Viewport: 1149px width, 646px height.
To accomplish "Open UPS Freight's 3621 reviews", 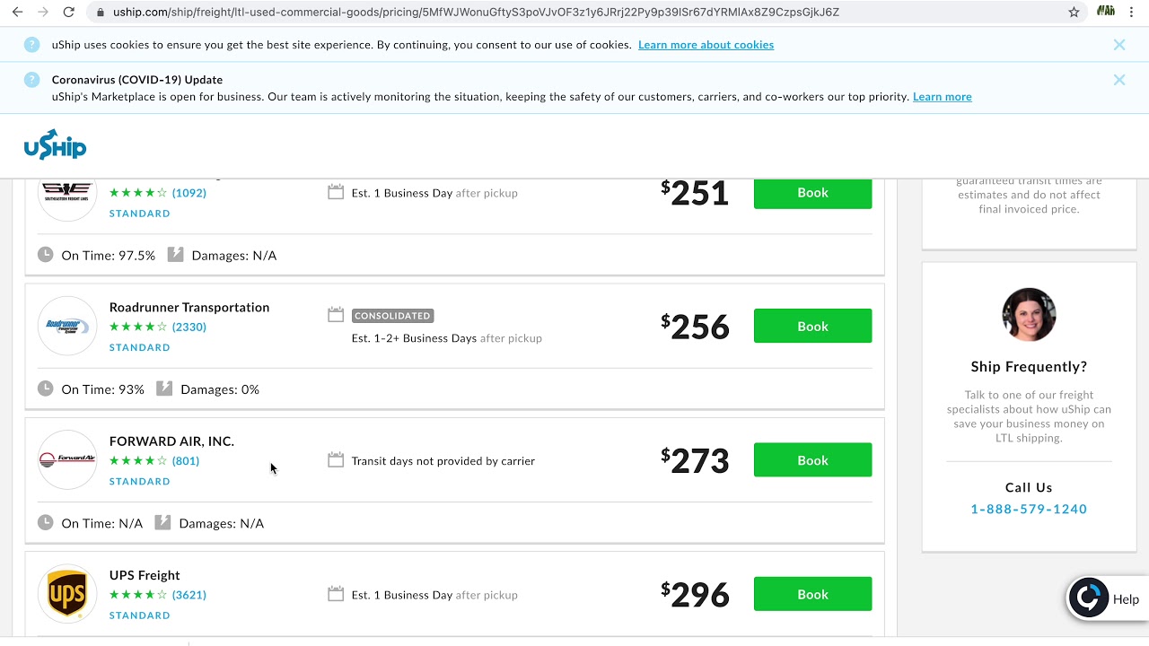I will (x=189, y=595).
